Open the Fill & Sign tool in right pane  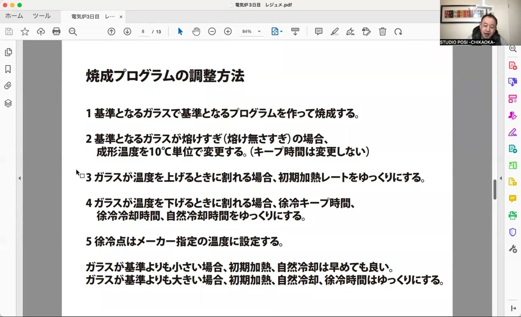click(x=512, y=132)
